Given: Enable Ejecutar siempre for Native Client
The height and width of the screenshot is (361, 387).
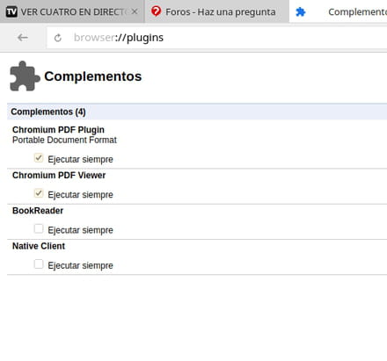Looking at the screenshot, I should [39, 264].
